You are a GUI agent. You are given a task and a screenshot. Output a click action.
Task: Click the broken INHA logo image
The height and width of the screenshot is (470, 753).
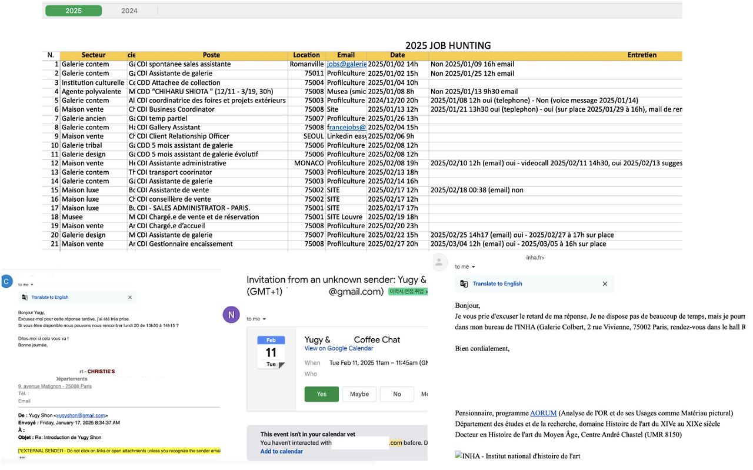pyautogui.click(x=458, y=455)
